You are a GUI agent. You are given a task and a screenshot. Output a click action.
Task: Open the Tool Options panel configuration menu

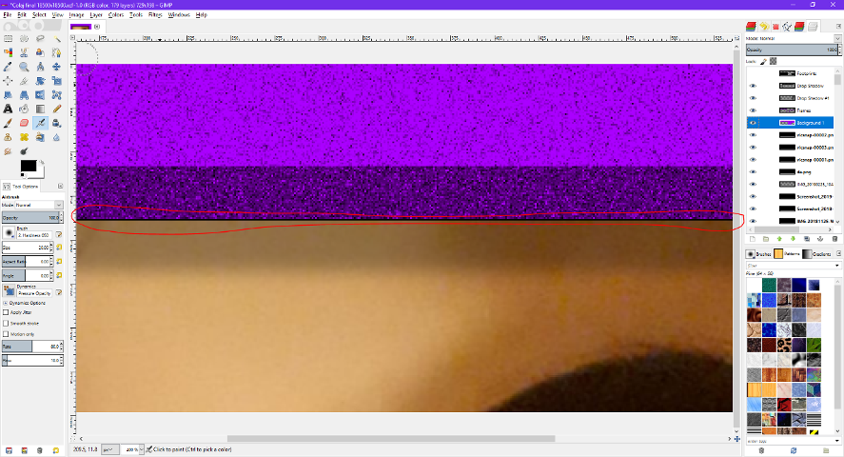pyautogui.click(x=60, y=187)
